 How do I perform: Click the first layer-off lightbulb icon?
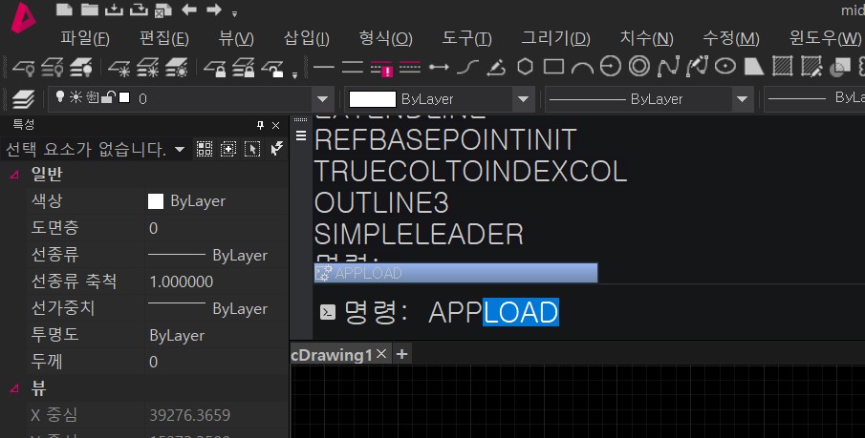coord(24,68)
